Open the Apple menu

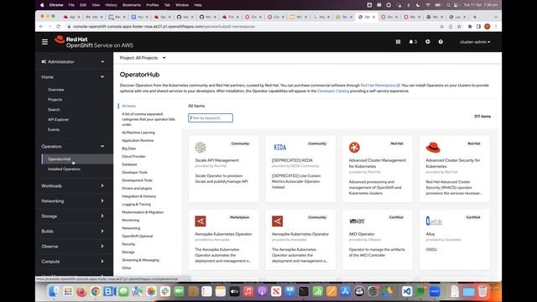pos(42,5)
